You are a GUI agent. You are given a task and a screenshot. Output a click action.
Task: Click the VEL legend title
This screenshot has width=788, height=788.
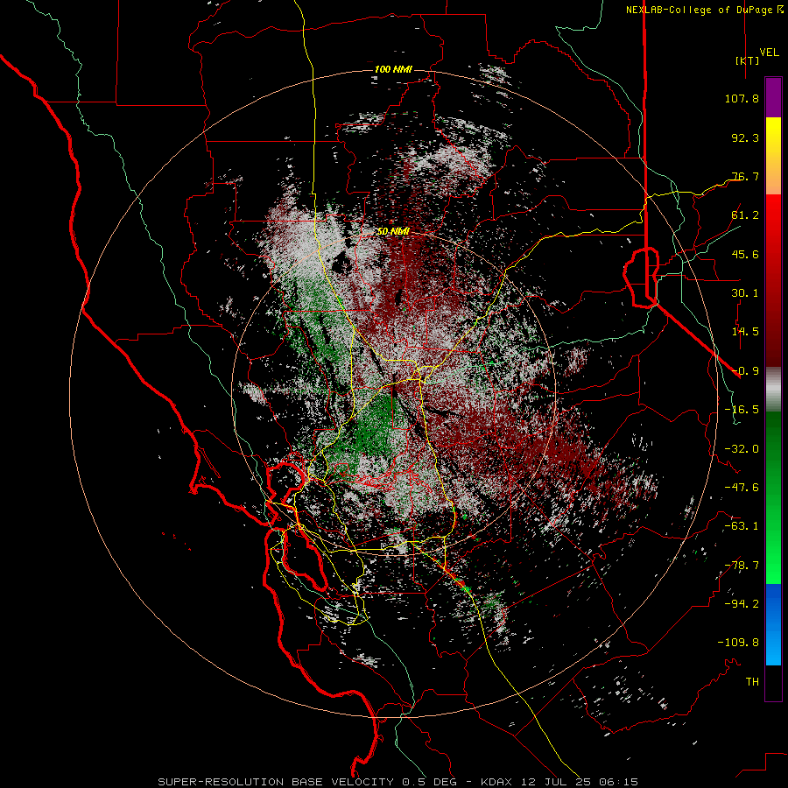tap(769, 53)
